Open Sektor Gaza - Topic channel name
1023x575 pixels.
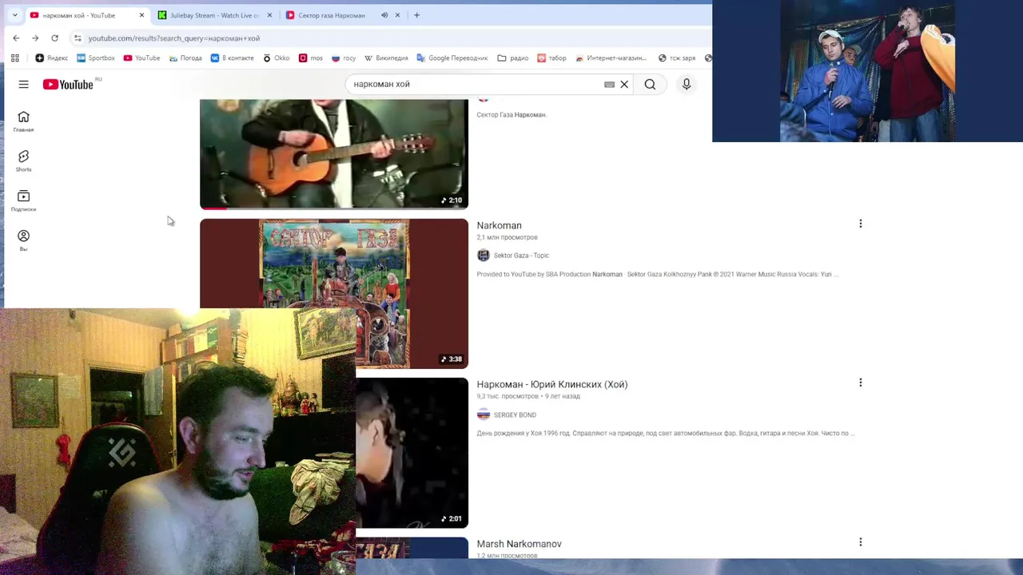coord(521,256)
